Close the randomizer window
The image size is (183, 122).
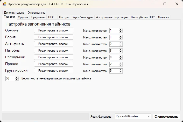(x=177, y=4)
